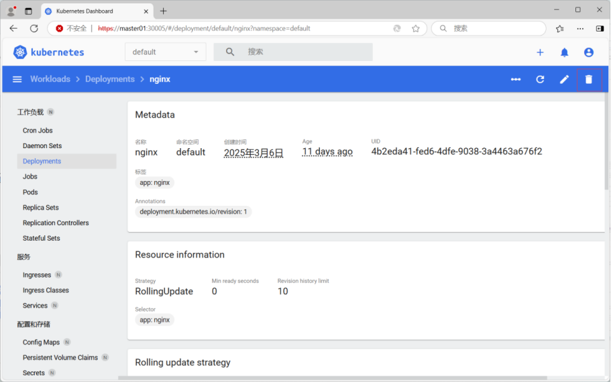The height and width of the screenshot is (382, 611).
Task: Go to Workloads breadcrumb
Action: tap(50, 79)
